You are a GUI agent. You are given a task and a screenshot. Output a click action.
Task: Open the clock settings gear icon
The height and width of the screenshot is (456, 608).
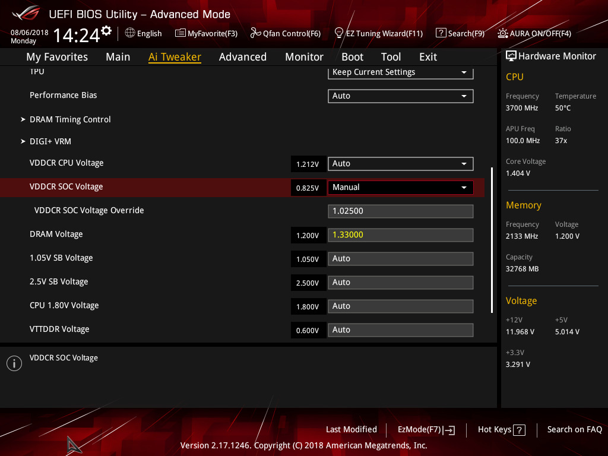pyautogui.click(x=106, y=31)
